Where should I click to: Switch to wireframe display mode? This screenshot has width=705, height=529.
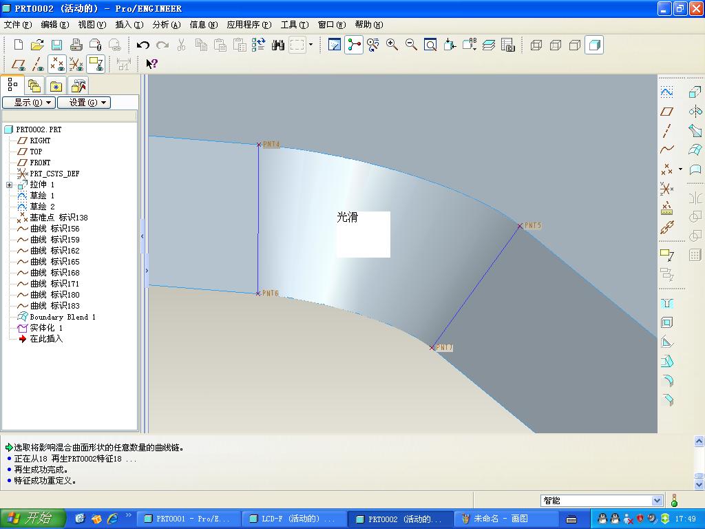536,45
